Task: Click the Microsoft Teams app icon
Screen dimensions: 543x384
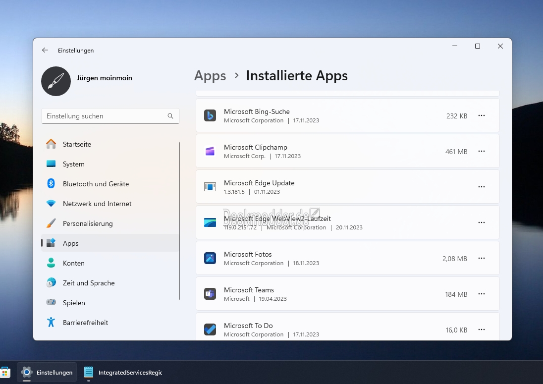Action: point(210,294)
